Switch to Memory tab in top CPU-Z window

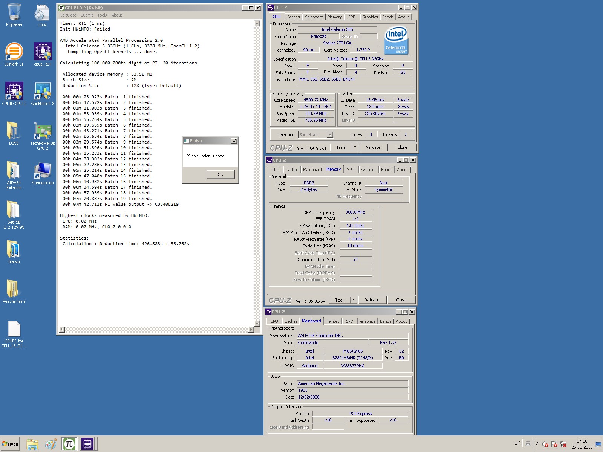click(335, 17)
